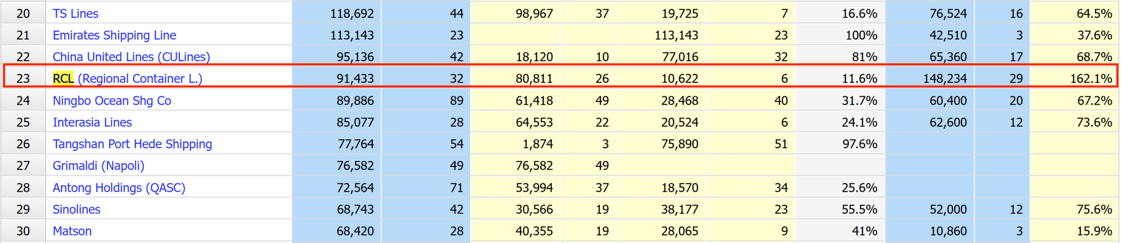The width and height of the screenshot is (1121, 243).
Task: Select TS Lines 64.5% orderbook percentage
Action: pyautogui.click(x=1074, y=13)
